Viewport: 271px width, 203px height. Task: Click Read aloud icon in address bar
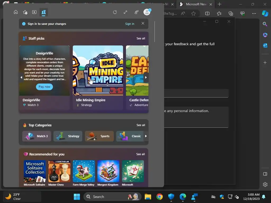pyautogui.click(x=183, y=13)
